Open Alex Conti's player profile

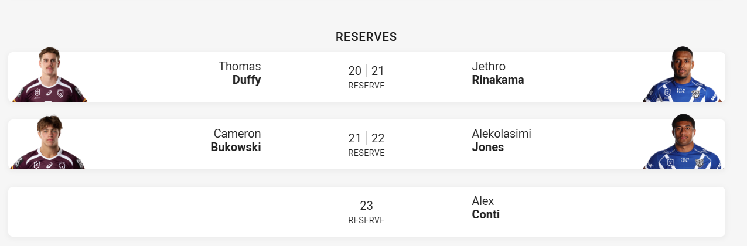486,208
